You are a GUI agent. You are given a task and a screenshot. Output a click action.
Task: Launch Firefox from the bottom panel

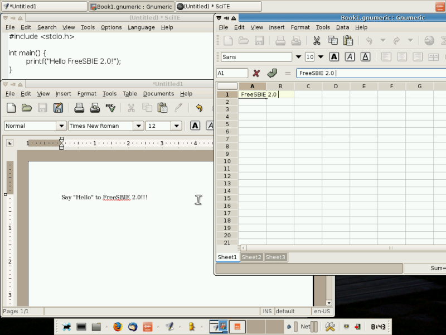(117, 327)
